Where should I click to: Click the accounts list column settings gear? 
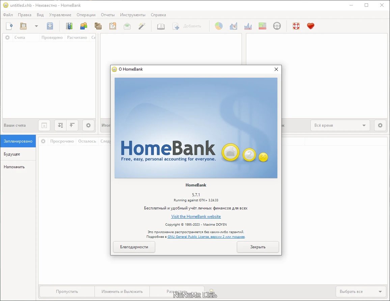pyautogui.click(x=7, y=37)
